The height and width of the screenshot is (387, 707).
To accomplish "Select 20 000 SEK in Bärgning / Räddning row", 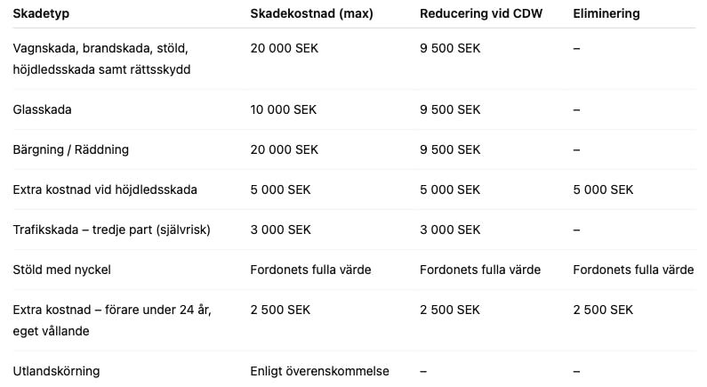I will coord(285,149).
